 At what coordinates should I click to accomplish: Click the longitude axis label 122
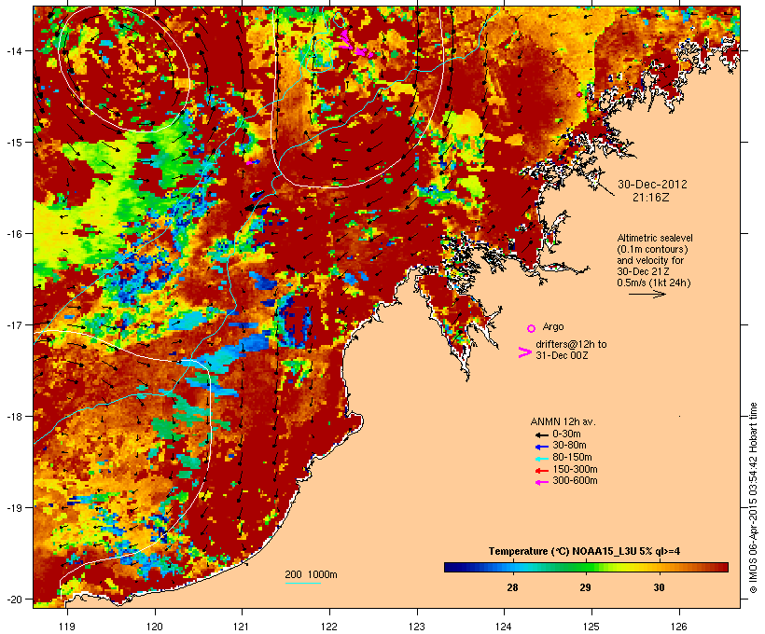pos(329,627)
